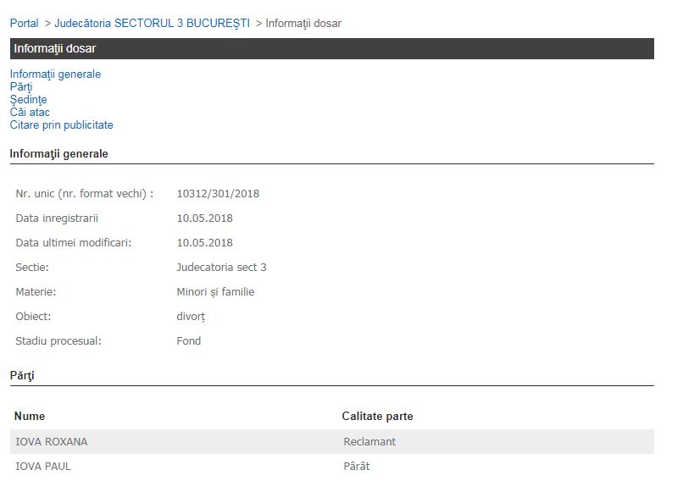Click the Nume column header
Viewport: 683px width, 481px height.
(x=30, y=417)
